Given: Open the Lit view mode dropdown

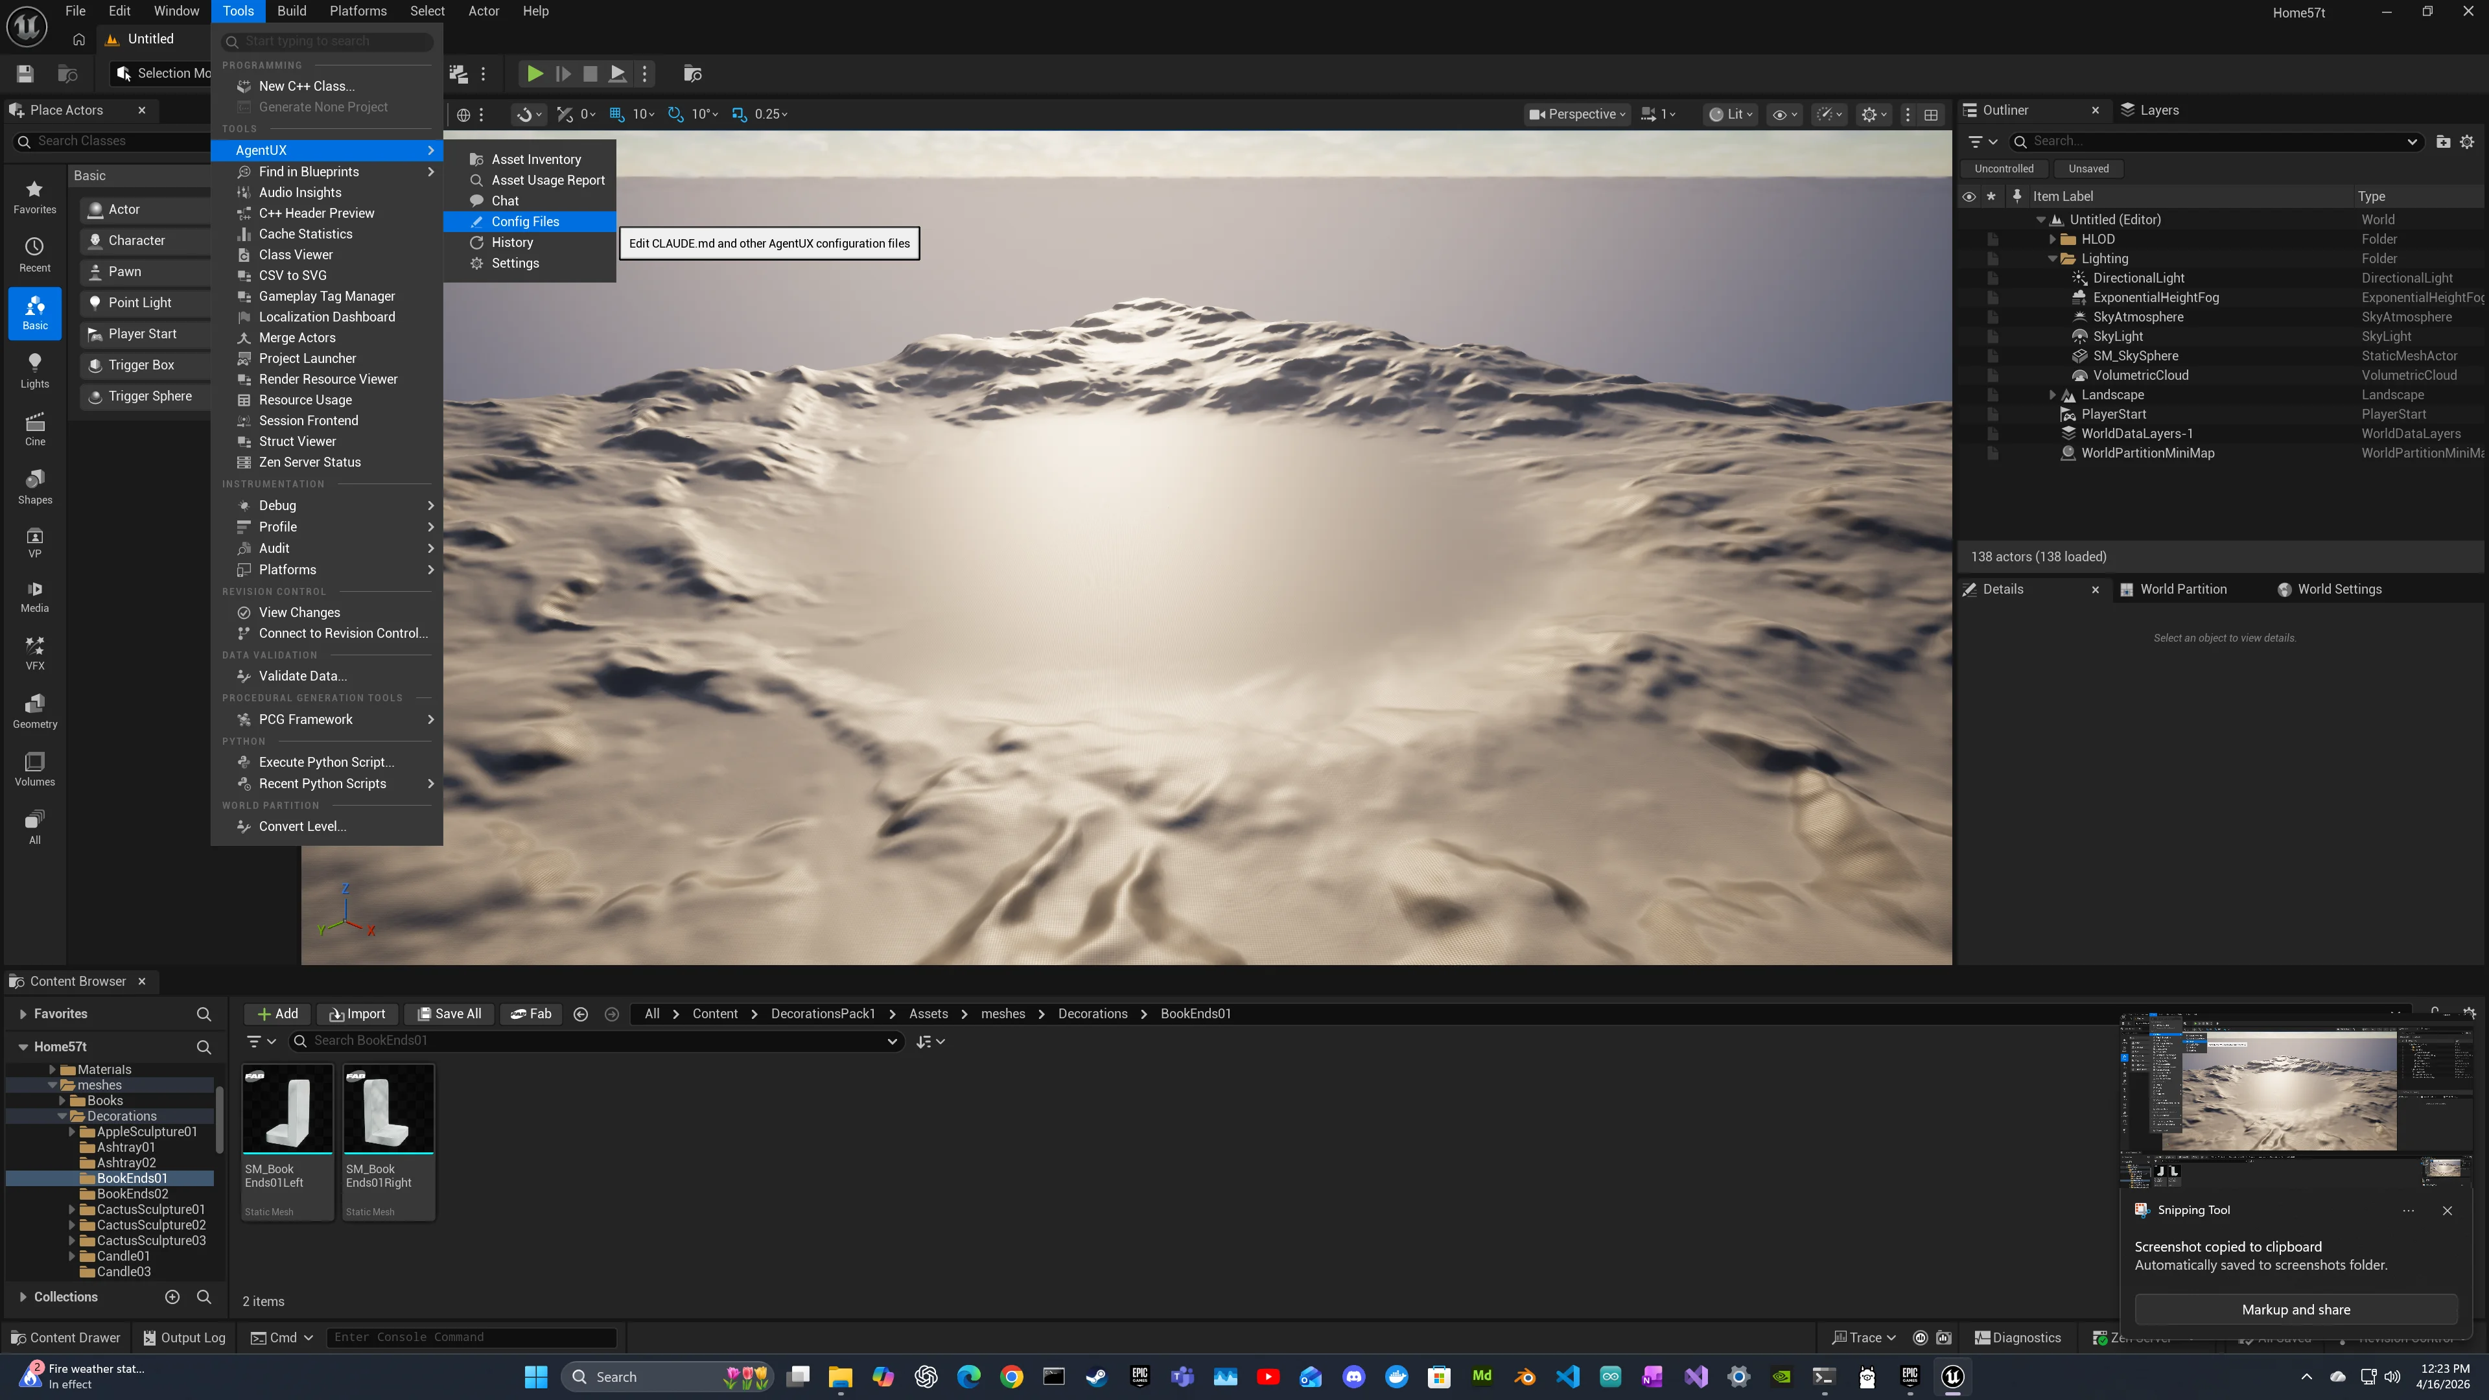Looking at the screenshot, I should coord(1731,114).
